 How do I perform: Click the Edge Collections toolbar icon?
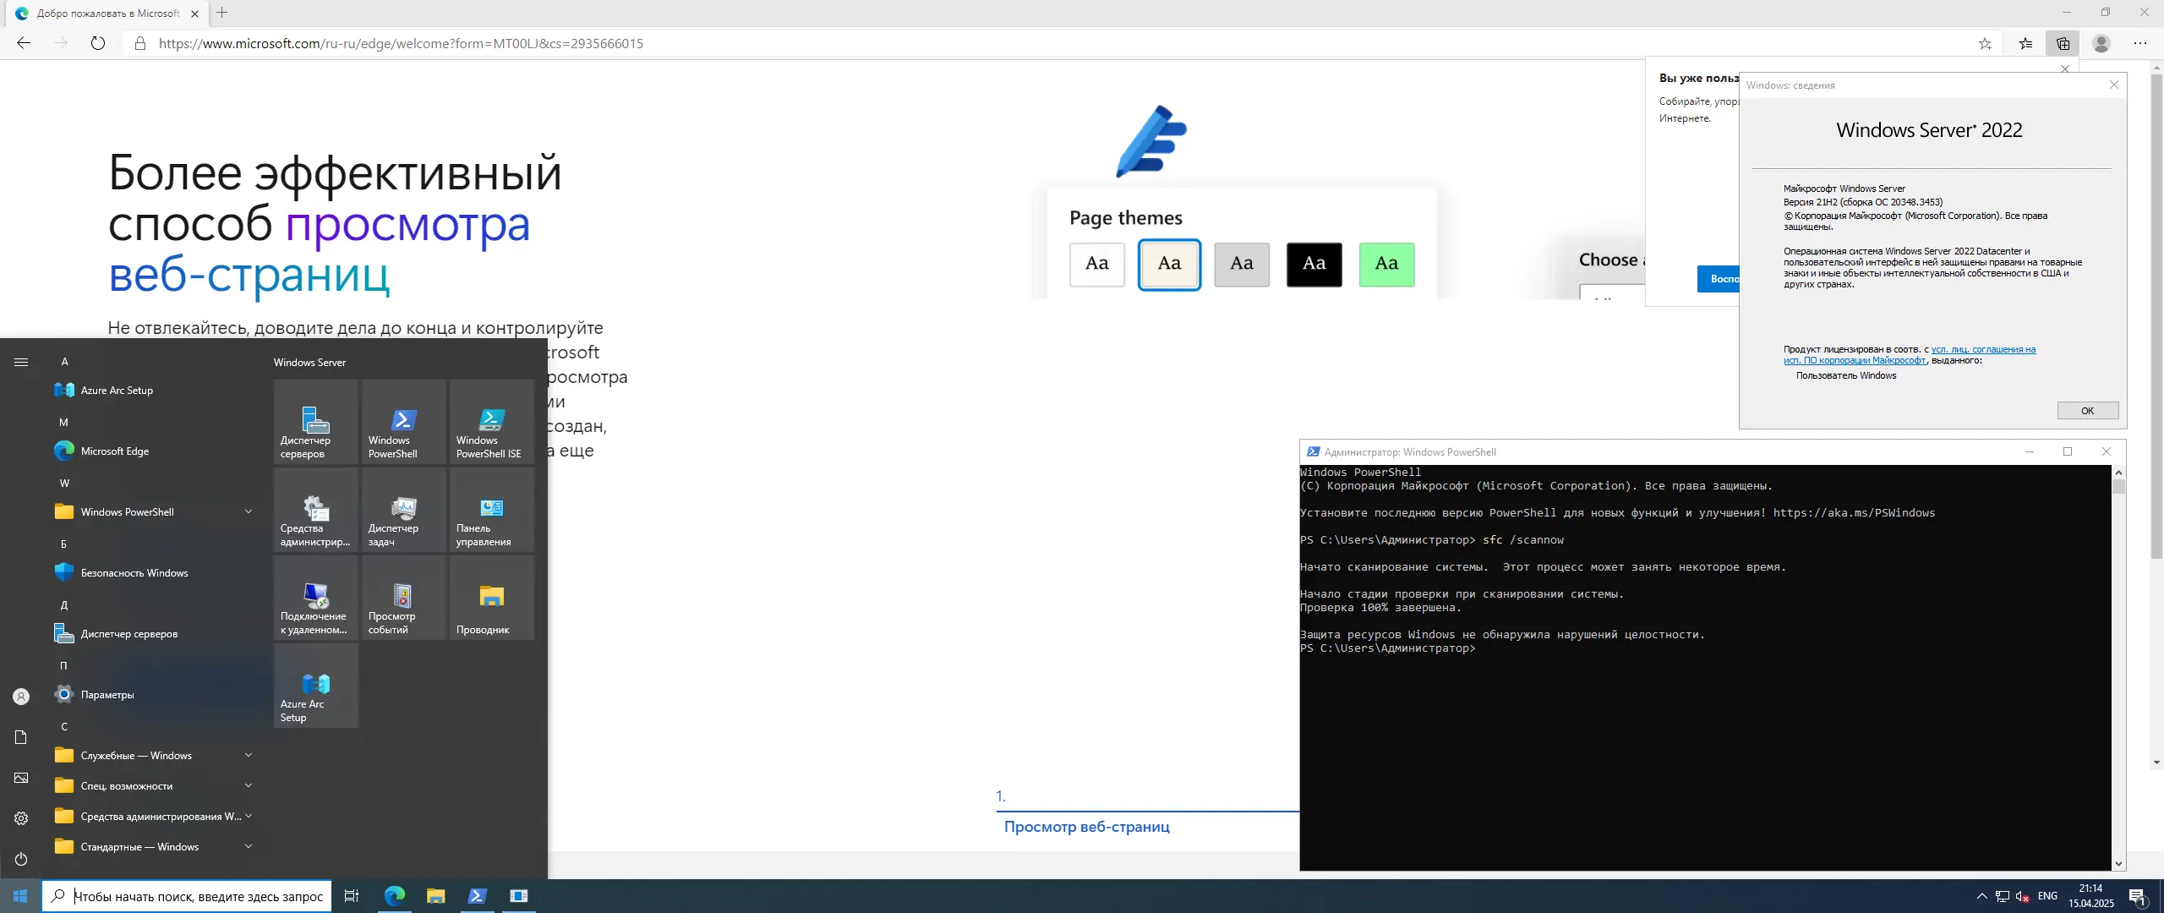coord(2063,43)
